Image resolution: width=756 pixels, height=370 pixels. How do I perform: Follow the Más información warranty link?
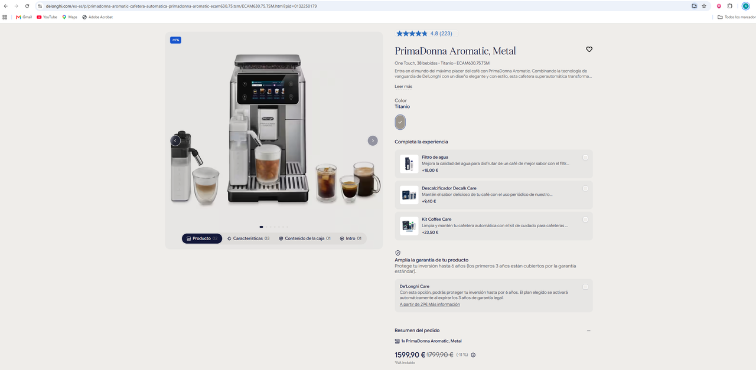pyautogui.click(x=444, y=304)
